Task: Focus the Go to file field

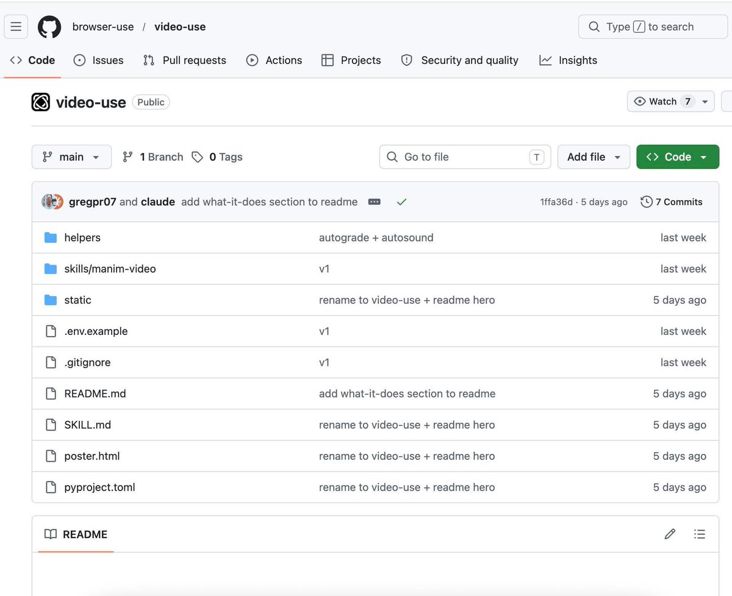Action: pyautogui.click(x=465, y=157)
